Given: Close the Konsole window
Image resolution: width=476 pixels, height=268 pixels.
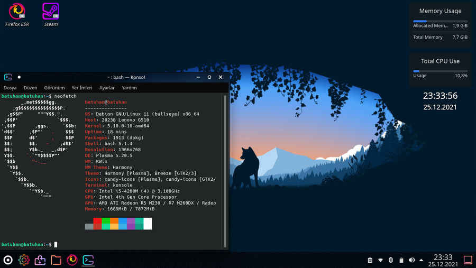Looking at the screenshot, I should pos(221,77).
